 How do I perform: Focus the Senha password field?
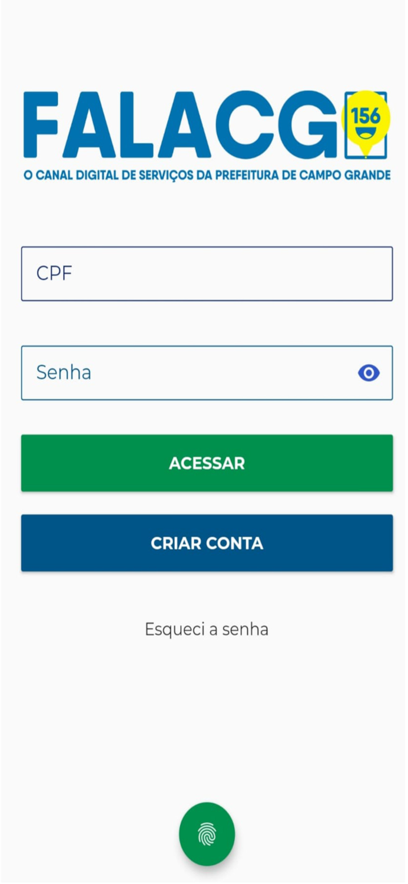click(x=177, y=372)
